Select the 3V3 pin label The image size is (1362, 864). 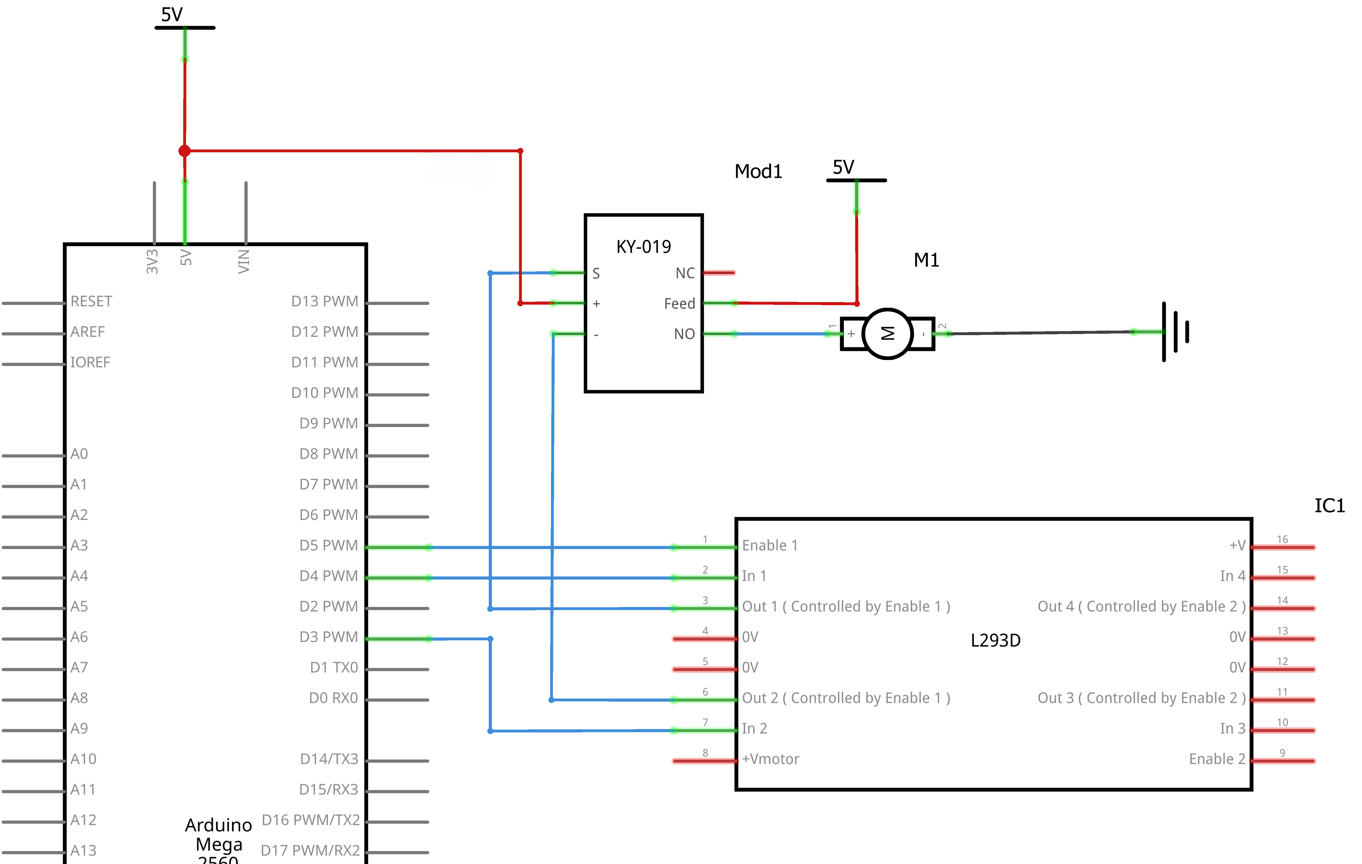pos(152,262)
